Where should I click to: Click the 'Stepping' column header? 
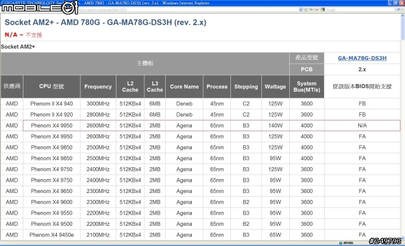(246, 86)
